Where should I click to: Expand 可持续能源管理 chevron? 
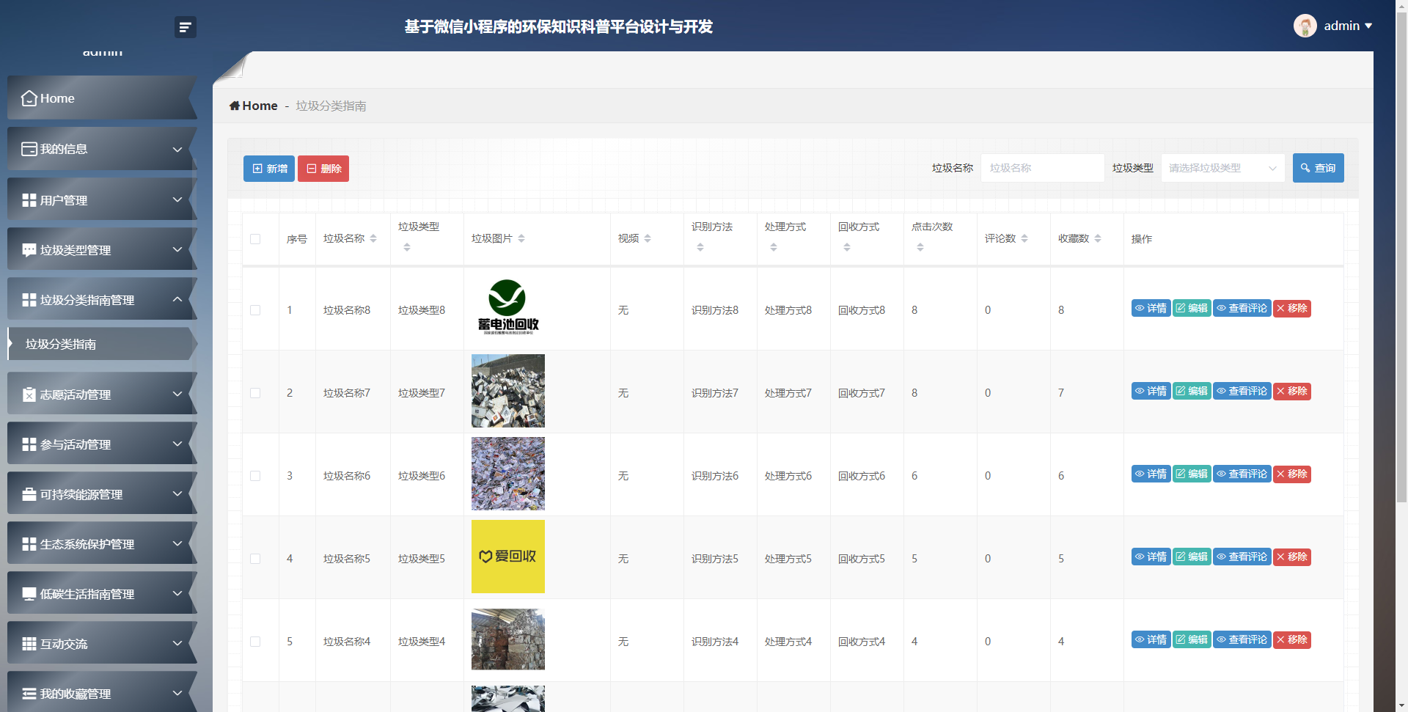click(177, 493)
